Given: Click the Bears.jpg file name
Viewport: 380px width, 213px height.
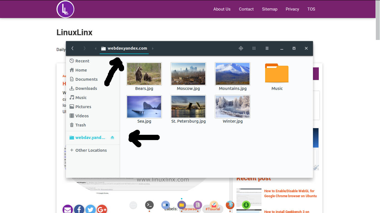Looking at the screenshot, I should pos(144,88).
